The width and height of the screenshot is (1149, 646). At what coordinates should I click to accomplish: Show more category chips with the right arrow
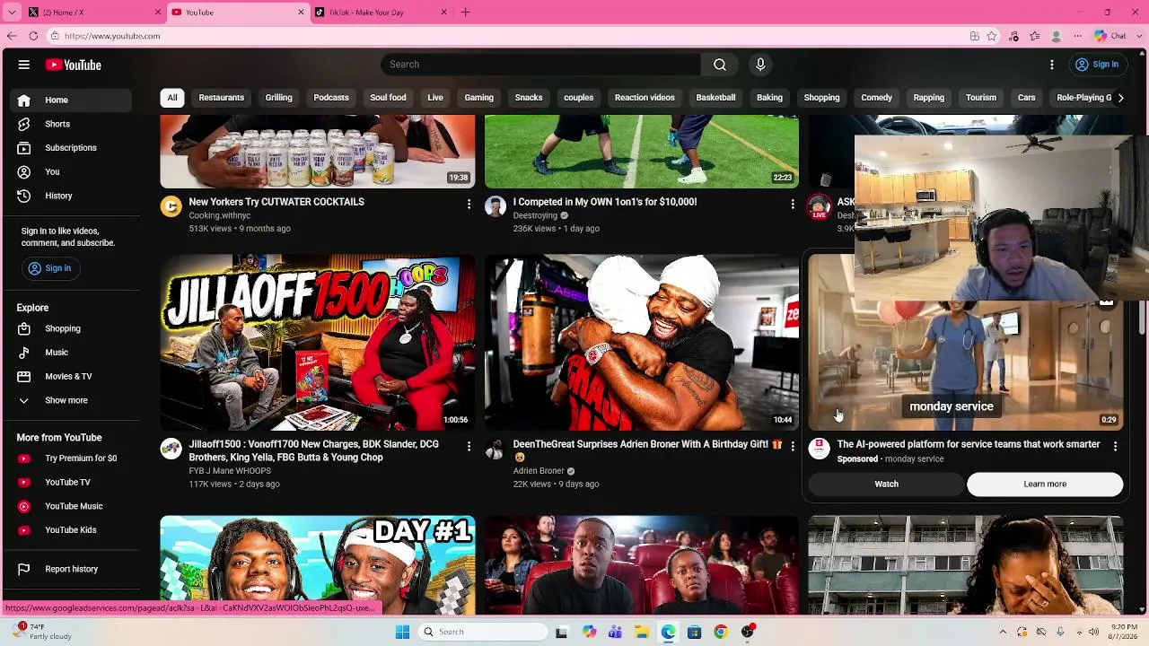coord(1120,98)
